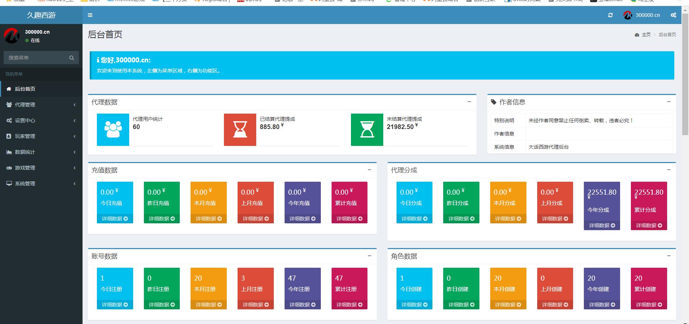Click the green unsettled commission hourglass icon
The height and width of the screenshot is (324, 689).
coord(367,129)
